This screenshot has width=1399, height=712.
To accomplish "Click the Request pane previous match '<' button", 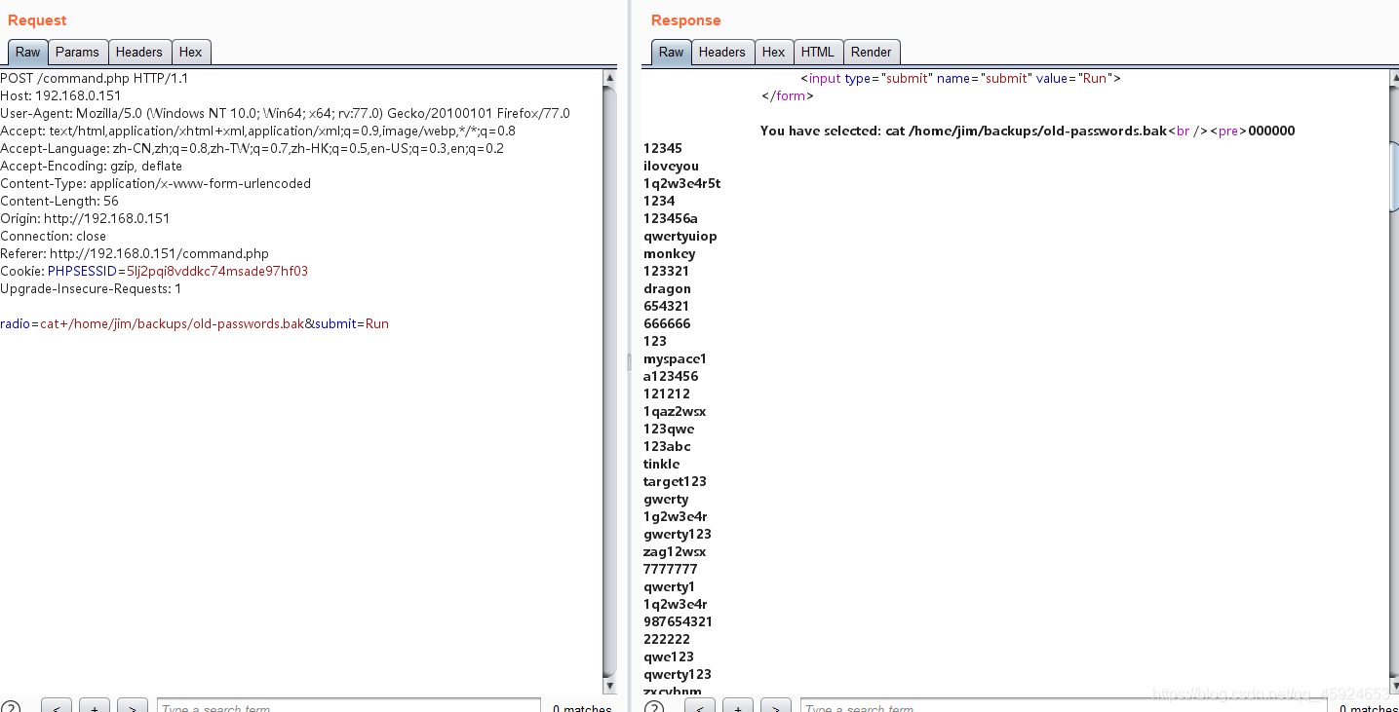I will coord(56,706).
